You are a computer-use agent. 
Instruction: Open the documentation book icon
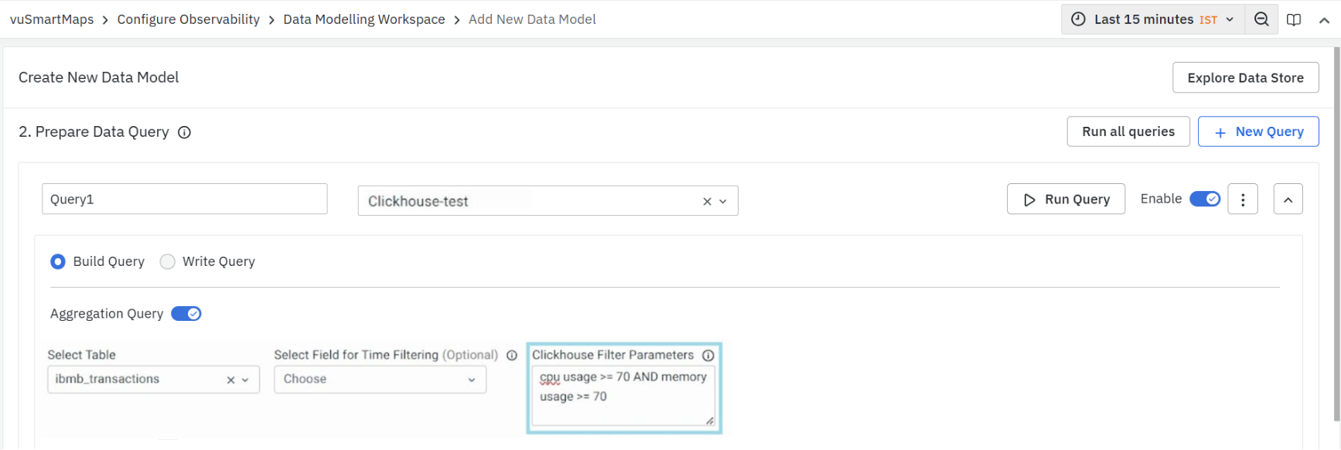pos(1294,19)
